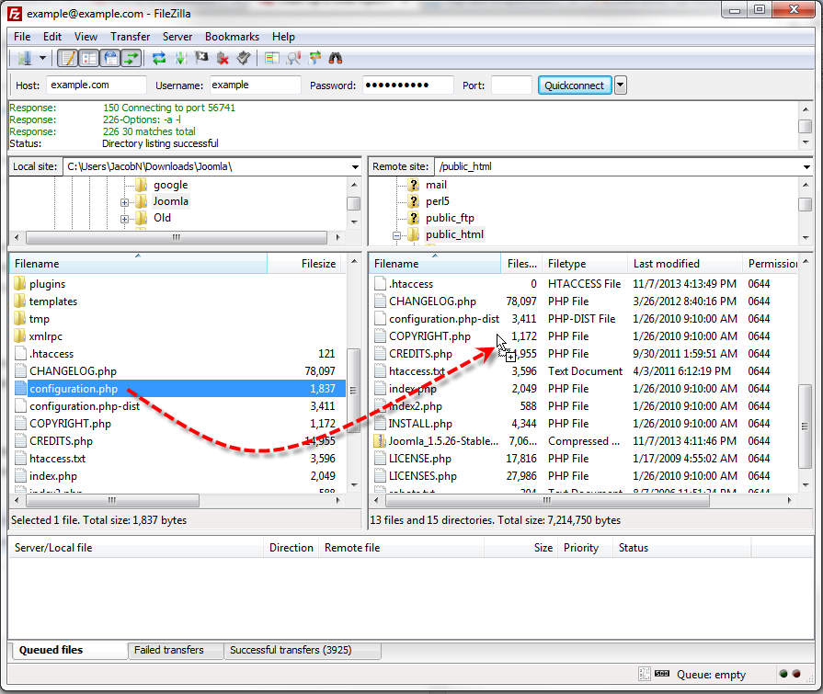Sort remote files by Last modified column
The height and width of the screenshot is (694, 823).
(x=667, y=264)
